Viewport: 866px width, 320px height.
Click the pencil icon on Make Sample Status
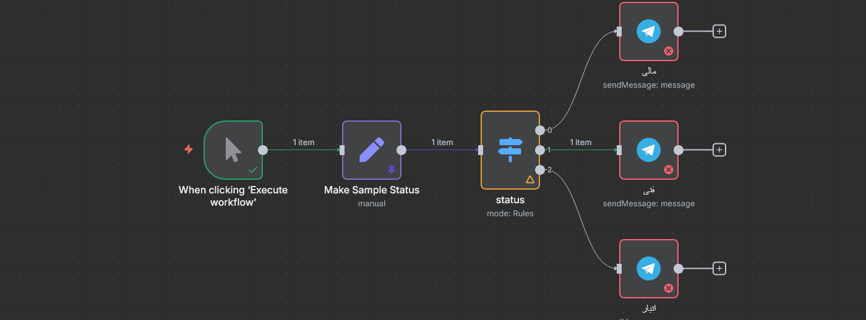[x=371, y=149]
